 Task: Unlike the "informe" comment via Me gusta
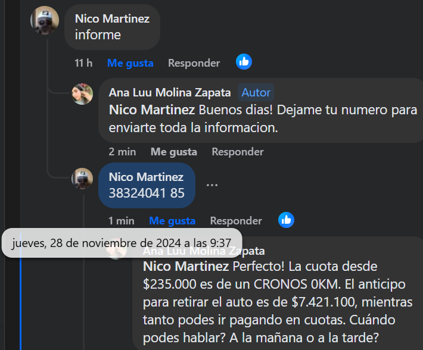(x=130, y=63)
